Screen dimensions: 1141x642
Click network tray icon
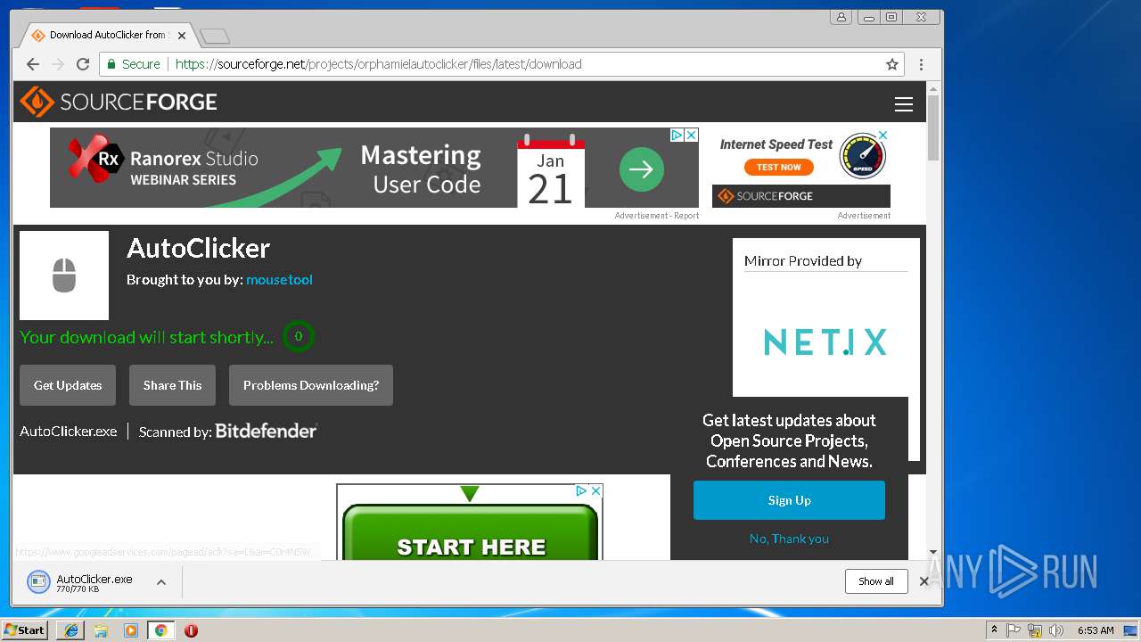[1035, 630]
